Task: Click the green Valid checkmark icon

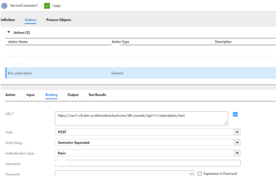Action: coord(47,6)
